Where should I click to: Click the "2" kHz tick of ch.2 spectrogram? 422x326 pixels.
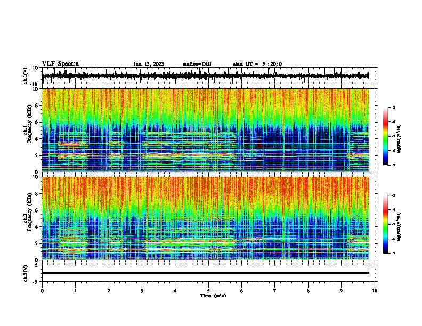pyautogui.click(x=37, y=243)
